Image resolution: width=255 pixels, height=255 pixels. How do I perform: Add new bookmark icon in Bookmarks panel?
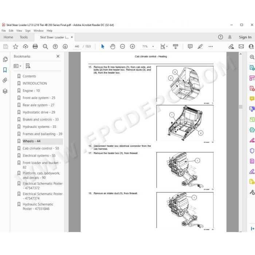click(28, 66)
